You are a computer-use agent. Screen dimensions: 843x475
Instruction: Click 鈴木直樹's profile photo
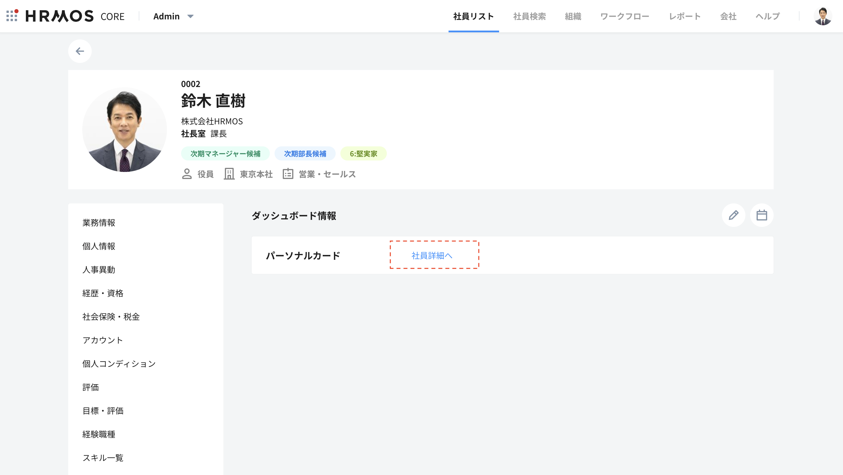[125, 129]
